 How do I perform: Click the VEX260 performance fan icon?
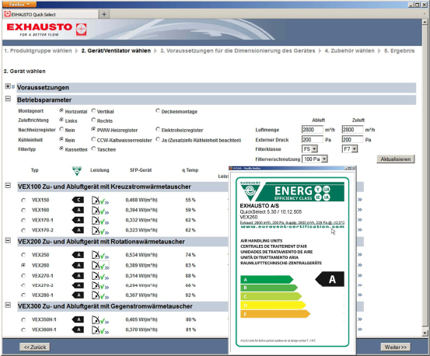click(96, 265)
